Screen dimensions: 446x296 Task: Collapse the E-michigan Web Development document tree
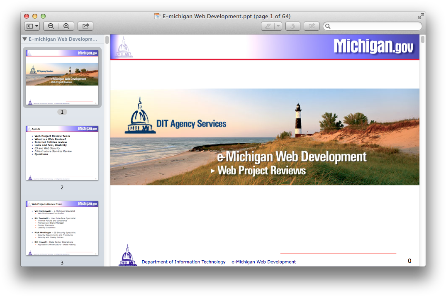pos(24,39)
